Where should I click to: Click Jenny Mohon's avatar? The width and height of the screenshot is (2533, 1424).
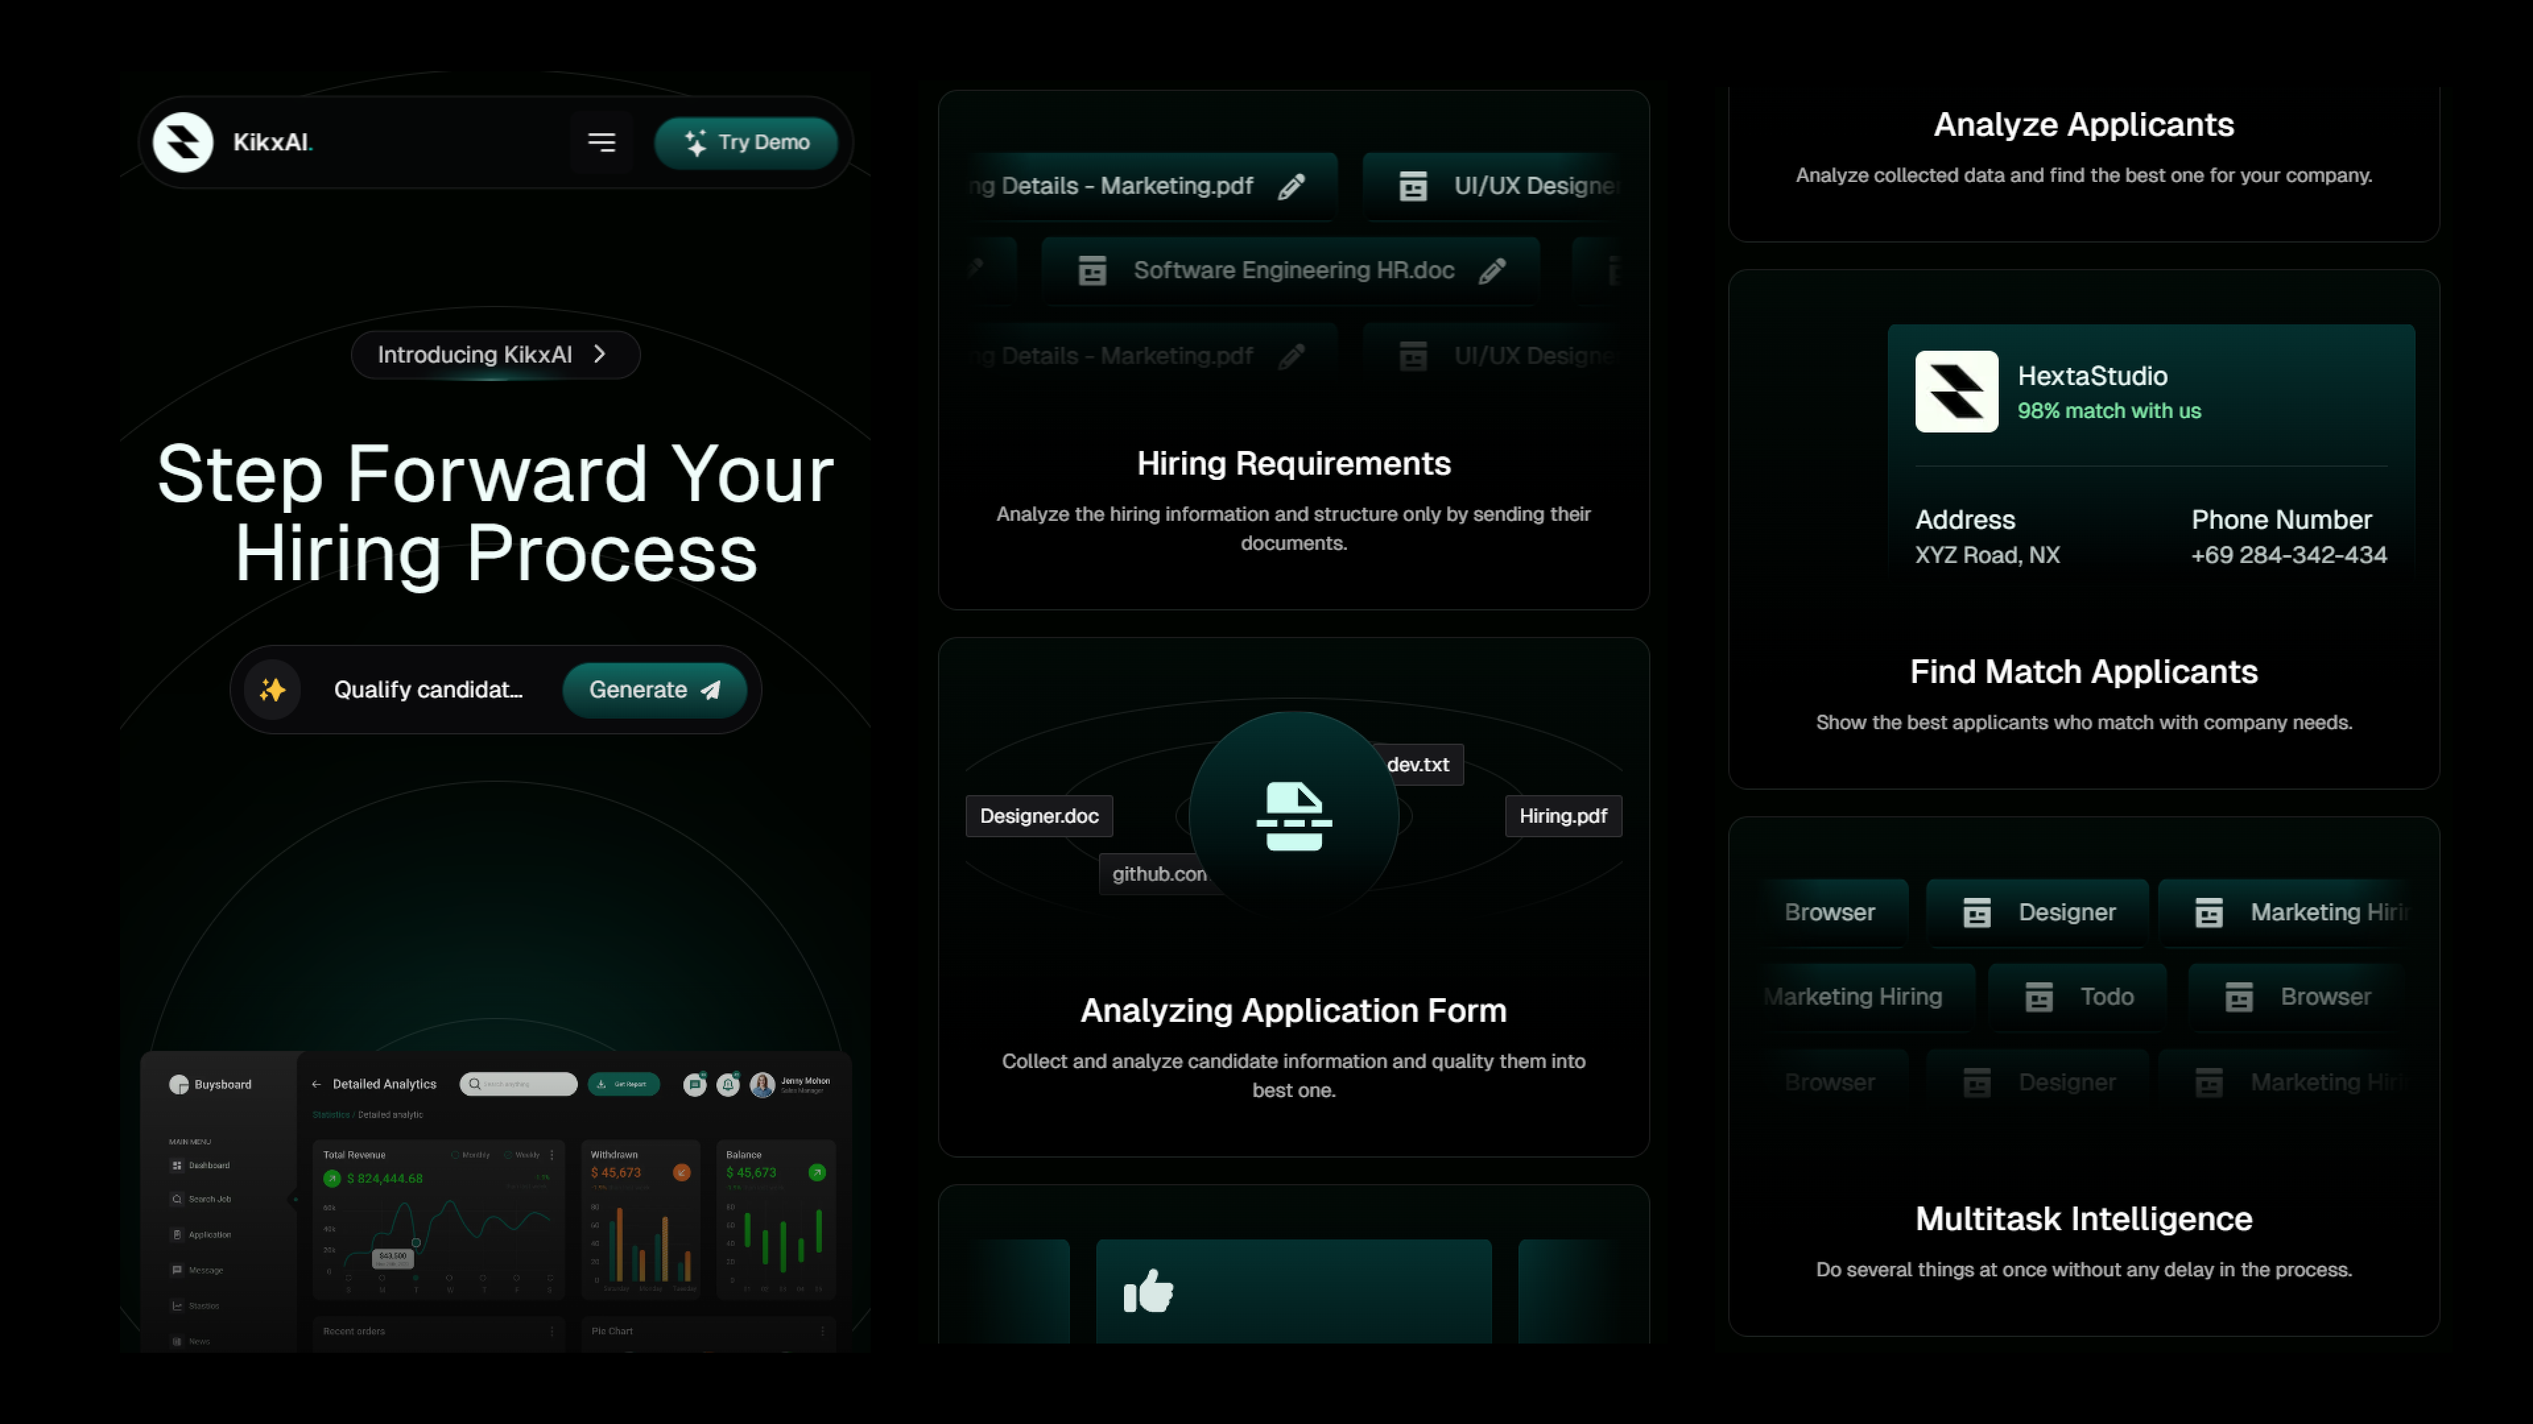pyautogui.click(x=762, y=1085)
